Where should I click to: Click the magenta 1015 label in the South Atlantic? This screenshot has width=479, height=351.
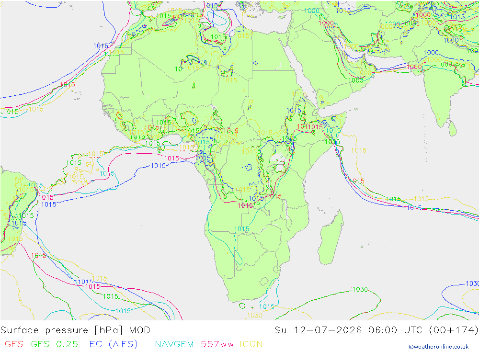tap(92, 286)
